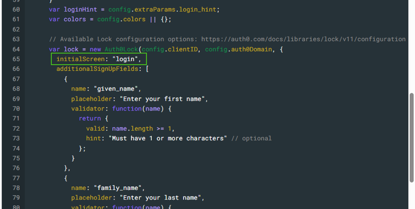The width and height of the screenshot is (415, 209).
Task: Click the "return" keyword on line 71
Action: coord(90,119)
